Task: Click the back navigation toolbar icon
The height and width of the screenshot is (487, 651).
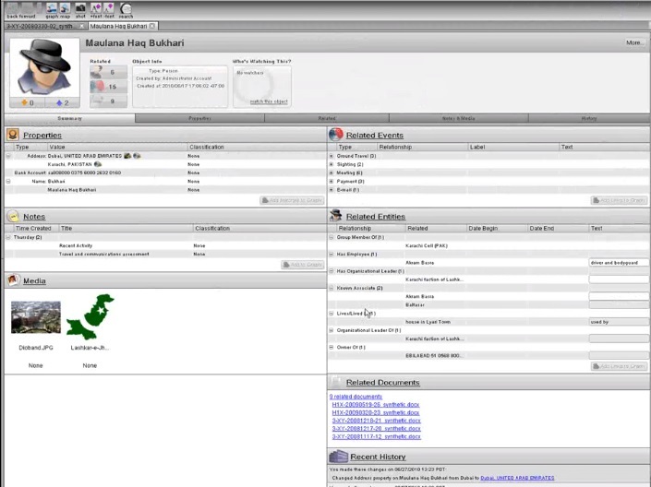Action: pos(12,8)
